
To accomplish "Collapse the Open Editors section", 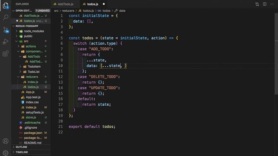I will 13,11.
